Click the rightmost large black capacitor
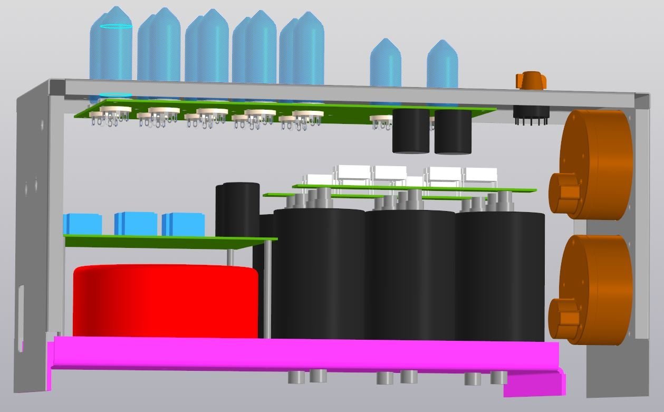Screen dimensions: 664x412 (x=500, y=274)
